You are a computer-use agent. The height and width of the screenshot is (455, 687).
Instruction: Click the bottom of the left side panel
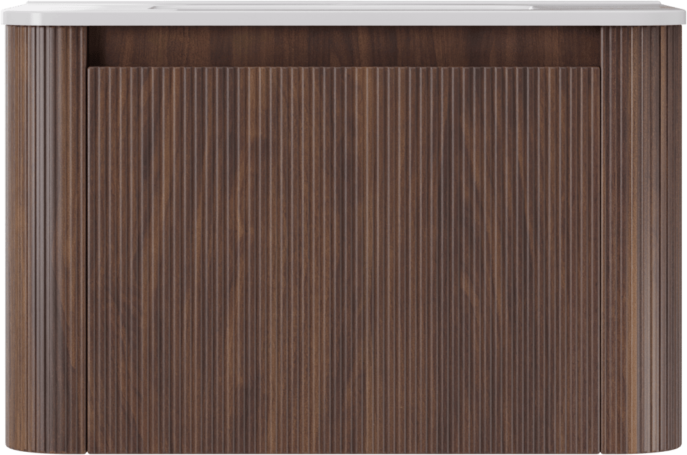click(x=46, y=446)
